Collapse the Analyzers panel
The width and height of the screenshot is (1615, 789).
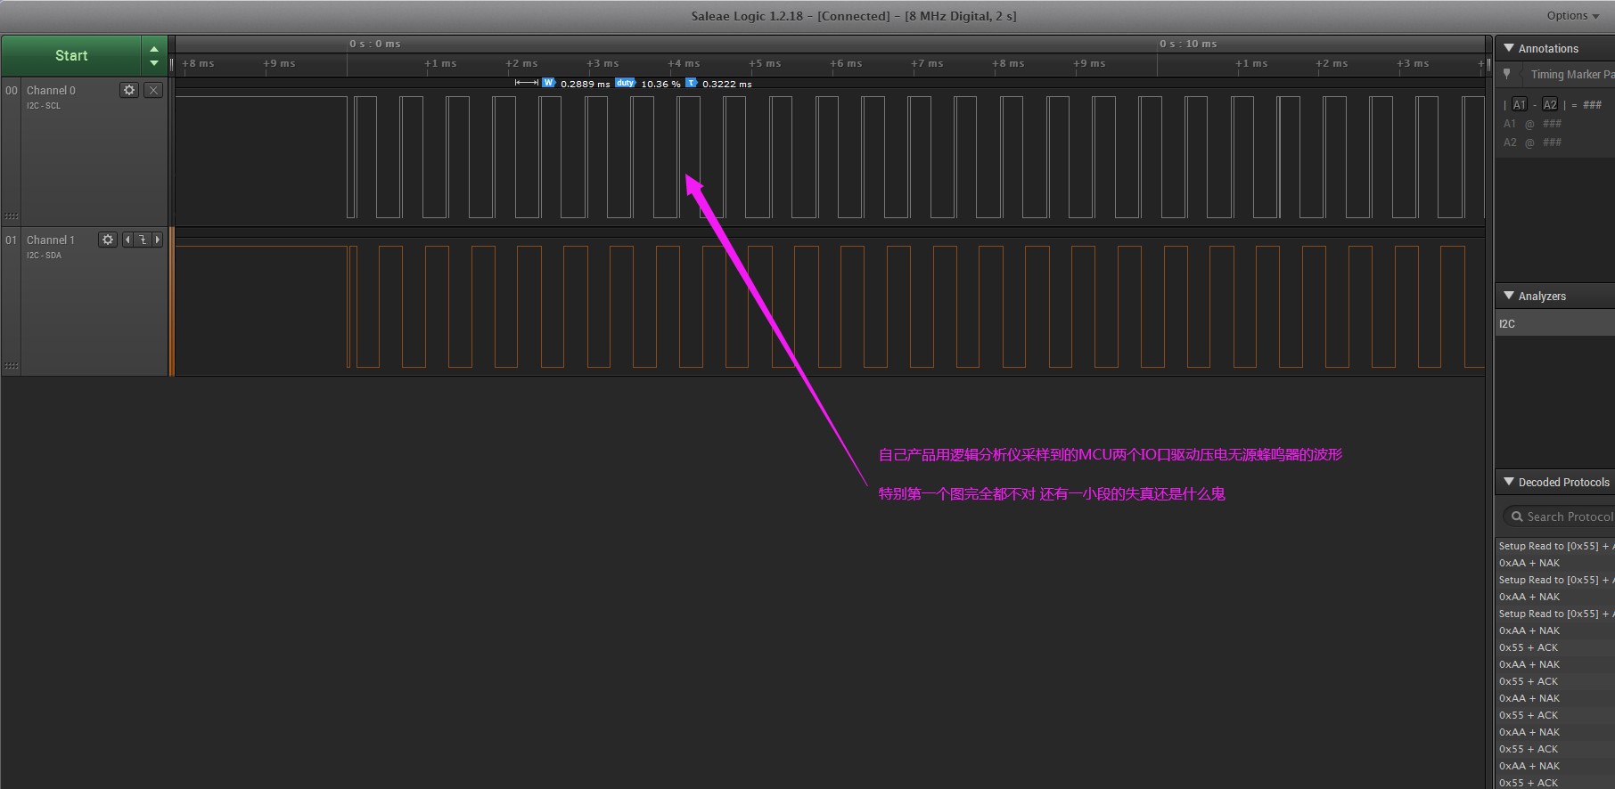[x=1509, y=296]
